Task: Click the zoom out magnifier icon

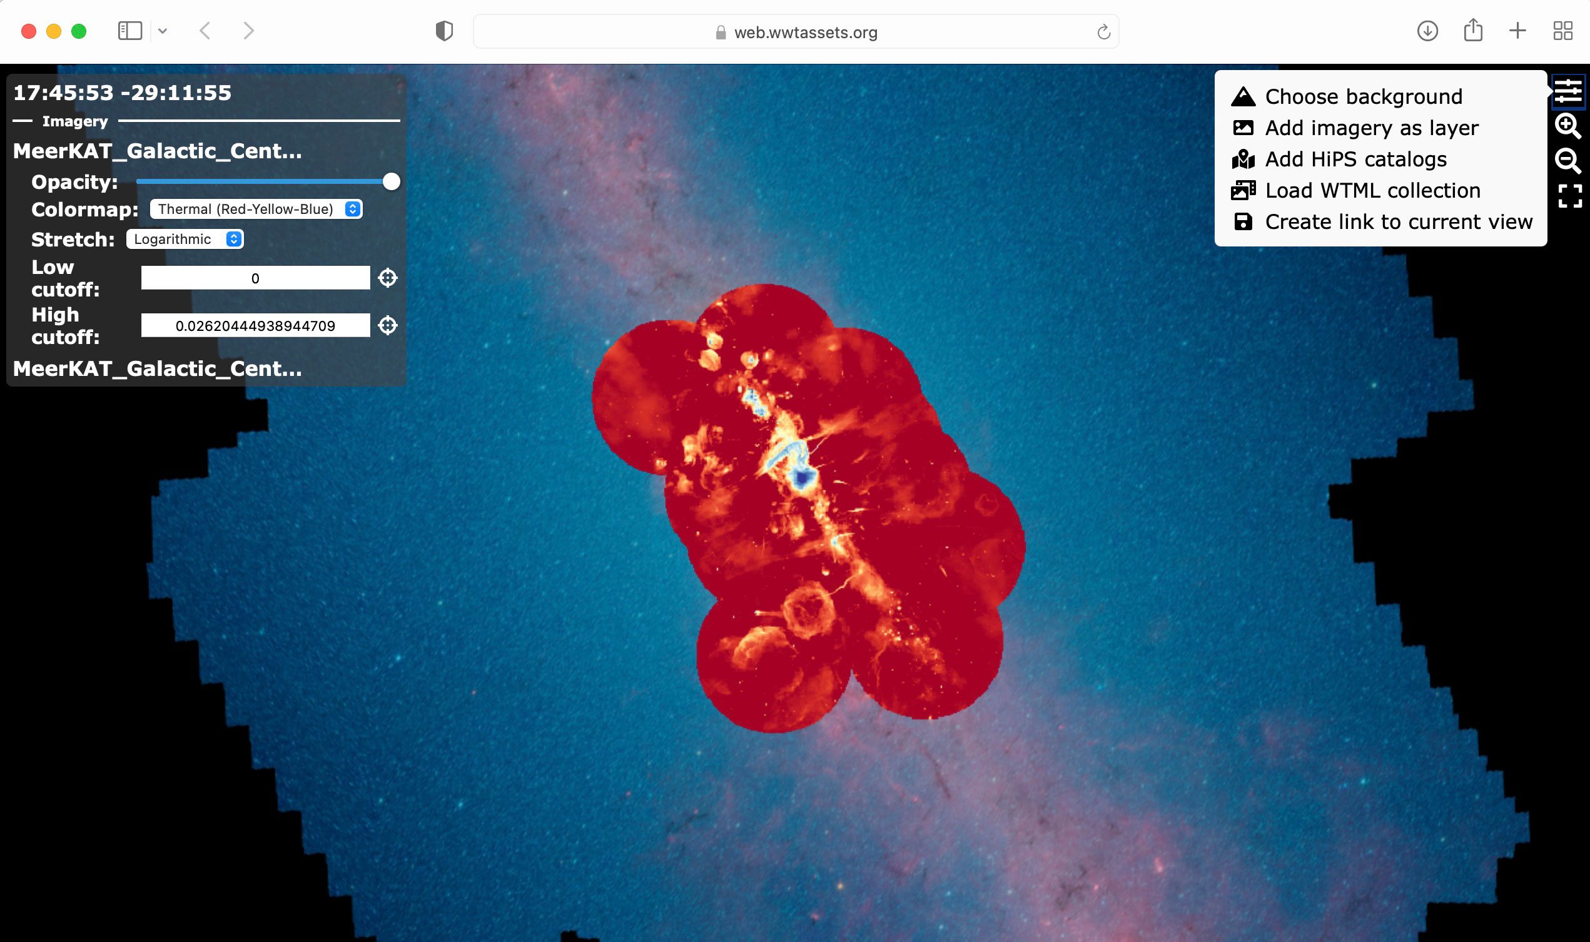Action: (x=1567, y=161)
